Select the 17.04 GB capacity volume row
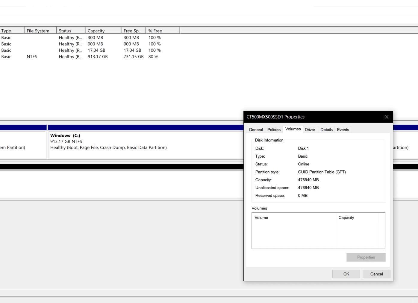The height and width of the screenshot is (303, 418). [x=90, y=50]
